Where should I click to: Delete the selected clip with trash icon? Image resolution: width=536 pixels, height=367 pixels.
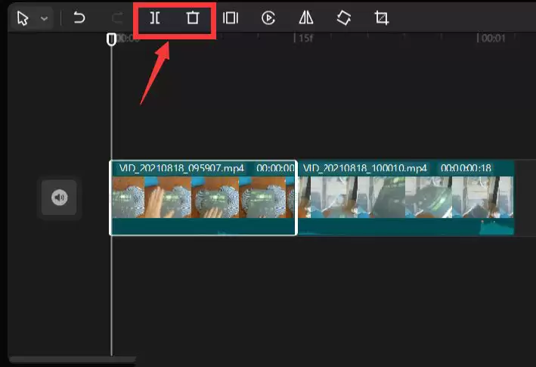coord(193,18)
